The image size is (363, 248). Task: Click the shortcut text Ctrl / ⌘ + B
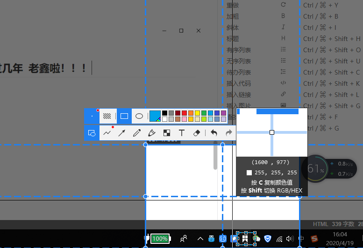click(320, 16)
